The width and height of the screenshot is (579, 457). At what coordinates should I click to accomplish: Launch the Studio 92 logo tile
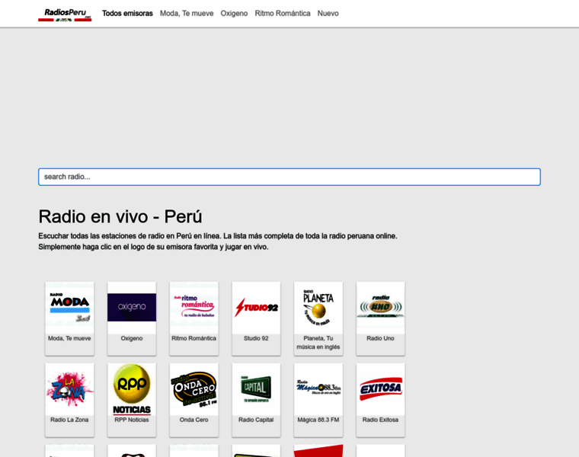[256, 308]
